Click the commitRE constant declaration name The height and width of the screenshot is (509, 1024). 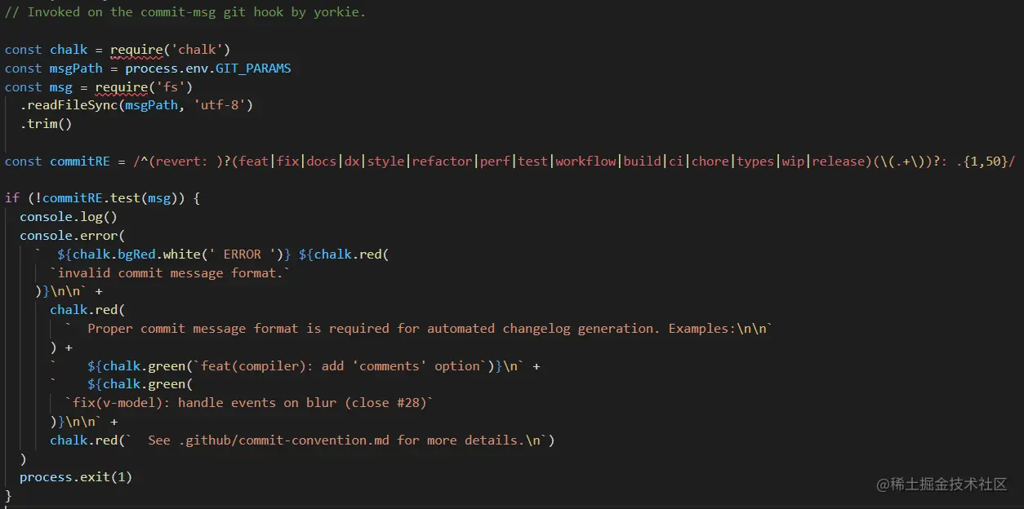point(79,162)
